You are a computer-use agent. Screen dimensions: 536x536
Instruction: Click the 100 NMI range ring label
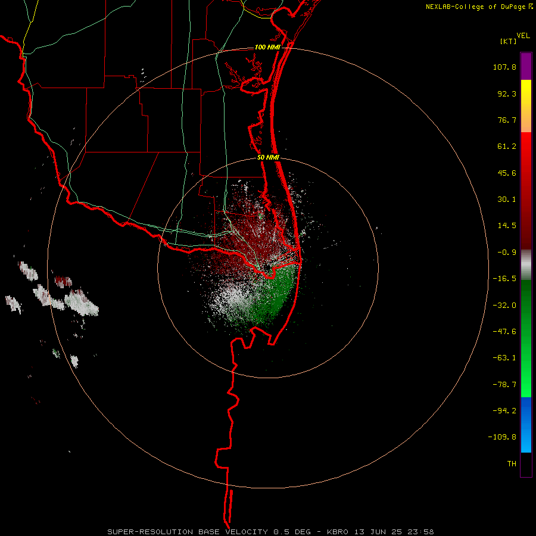(x=267, y=47)
